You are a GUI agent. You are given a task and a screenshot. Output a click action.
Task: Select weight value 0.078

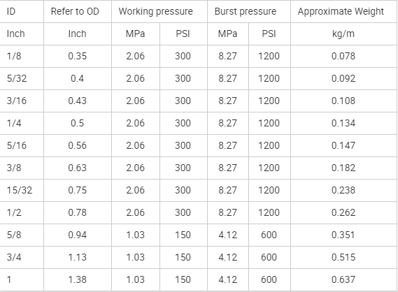343,56
